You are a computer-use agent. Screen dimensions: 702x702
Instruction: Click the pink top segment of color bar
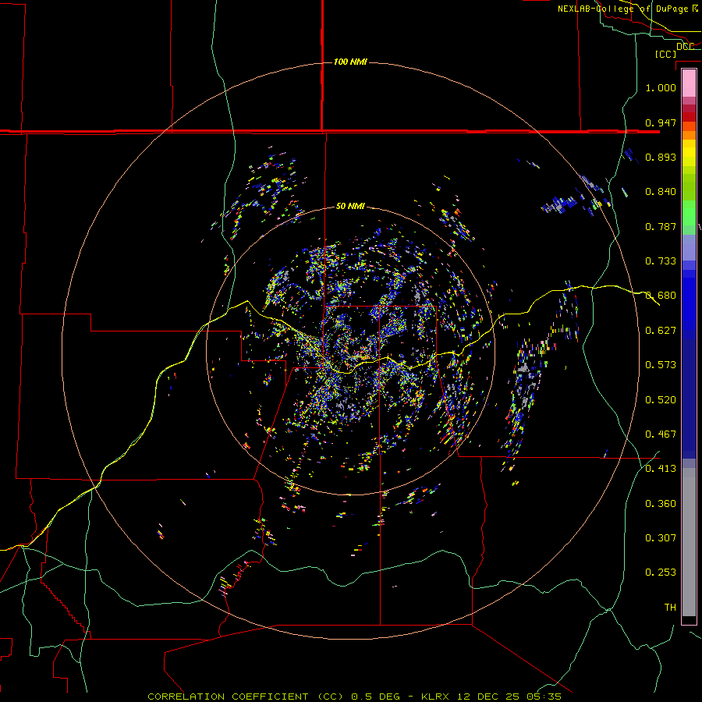pyautogui.click(x=689, y=83)
